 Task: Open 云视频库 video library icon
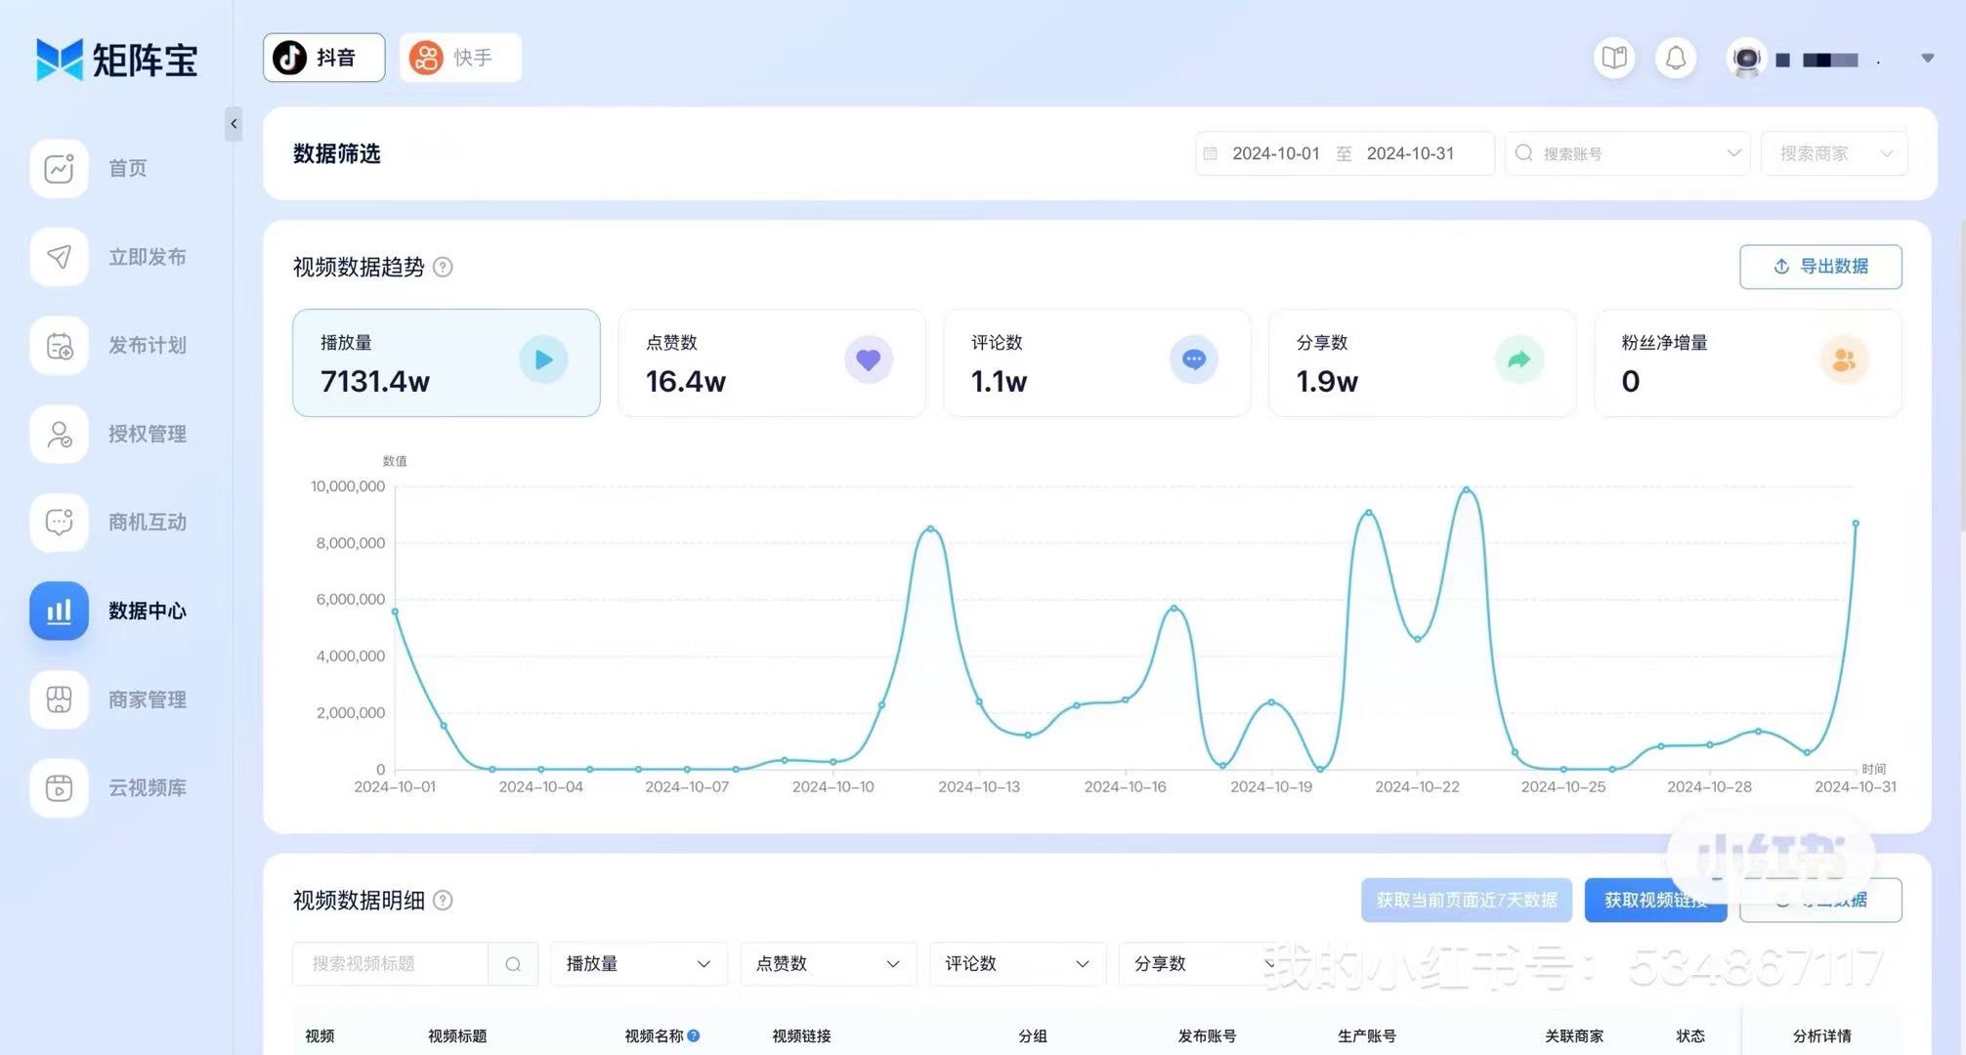60,788
